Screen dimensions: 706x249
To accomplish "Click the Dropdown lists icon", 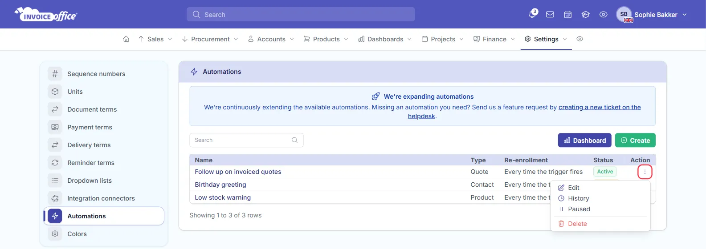I will coord(55,181).
